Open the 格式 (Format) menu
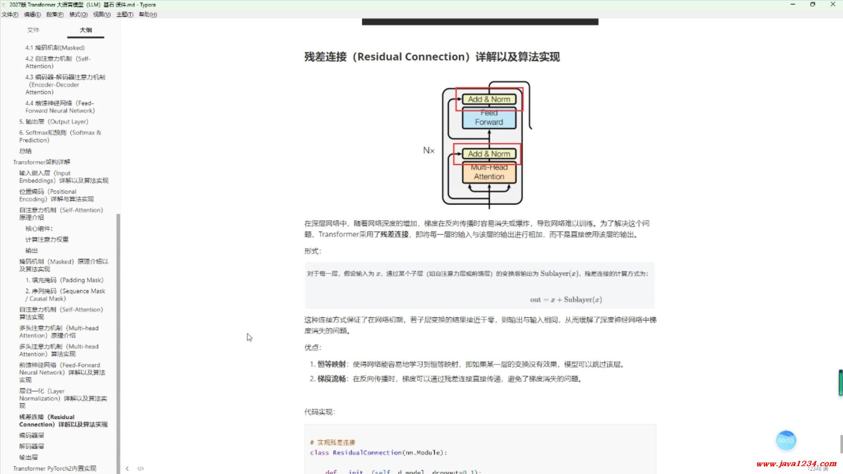The width and height of the screenshot is (843, 474). pos(78,14)
